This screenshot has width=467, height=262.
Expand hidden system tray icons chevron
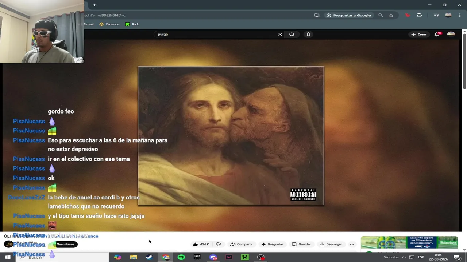(x=404, y=257)
